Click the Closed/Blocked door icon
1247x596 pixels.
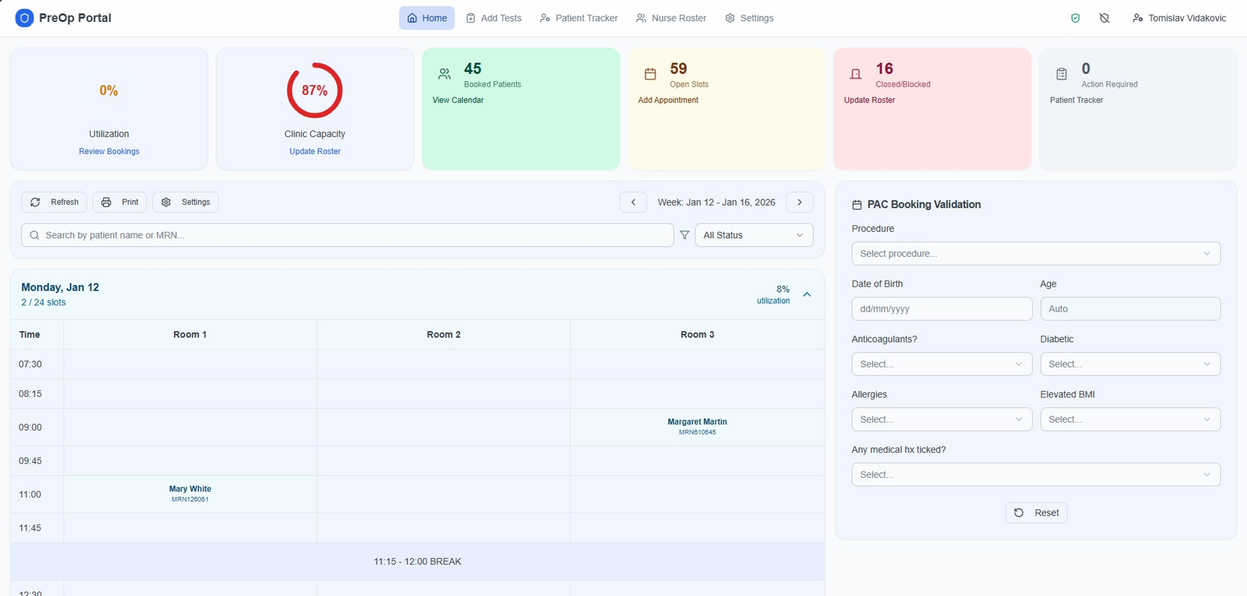[x=856, y=74]
